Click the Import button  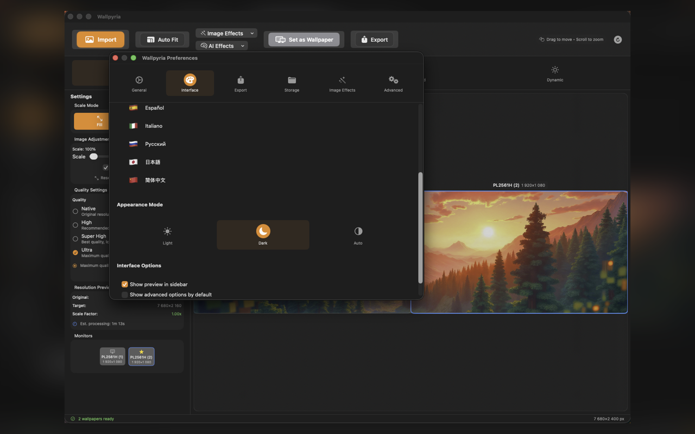pos(100,40)
